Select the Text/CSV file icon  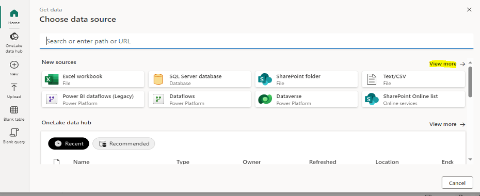(x=372, y=79)
